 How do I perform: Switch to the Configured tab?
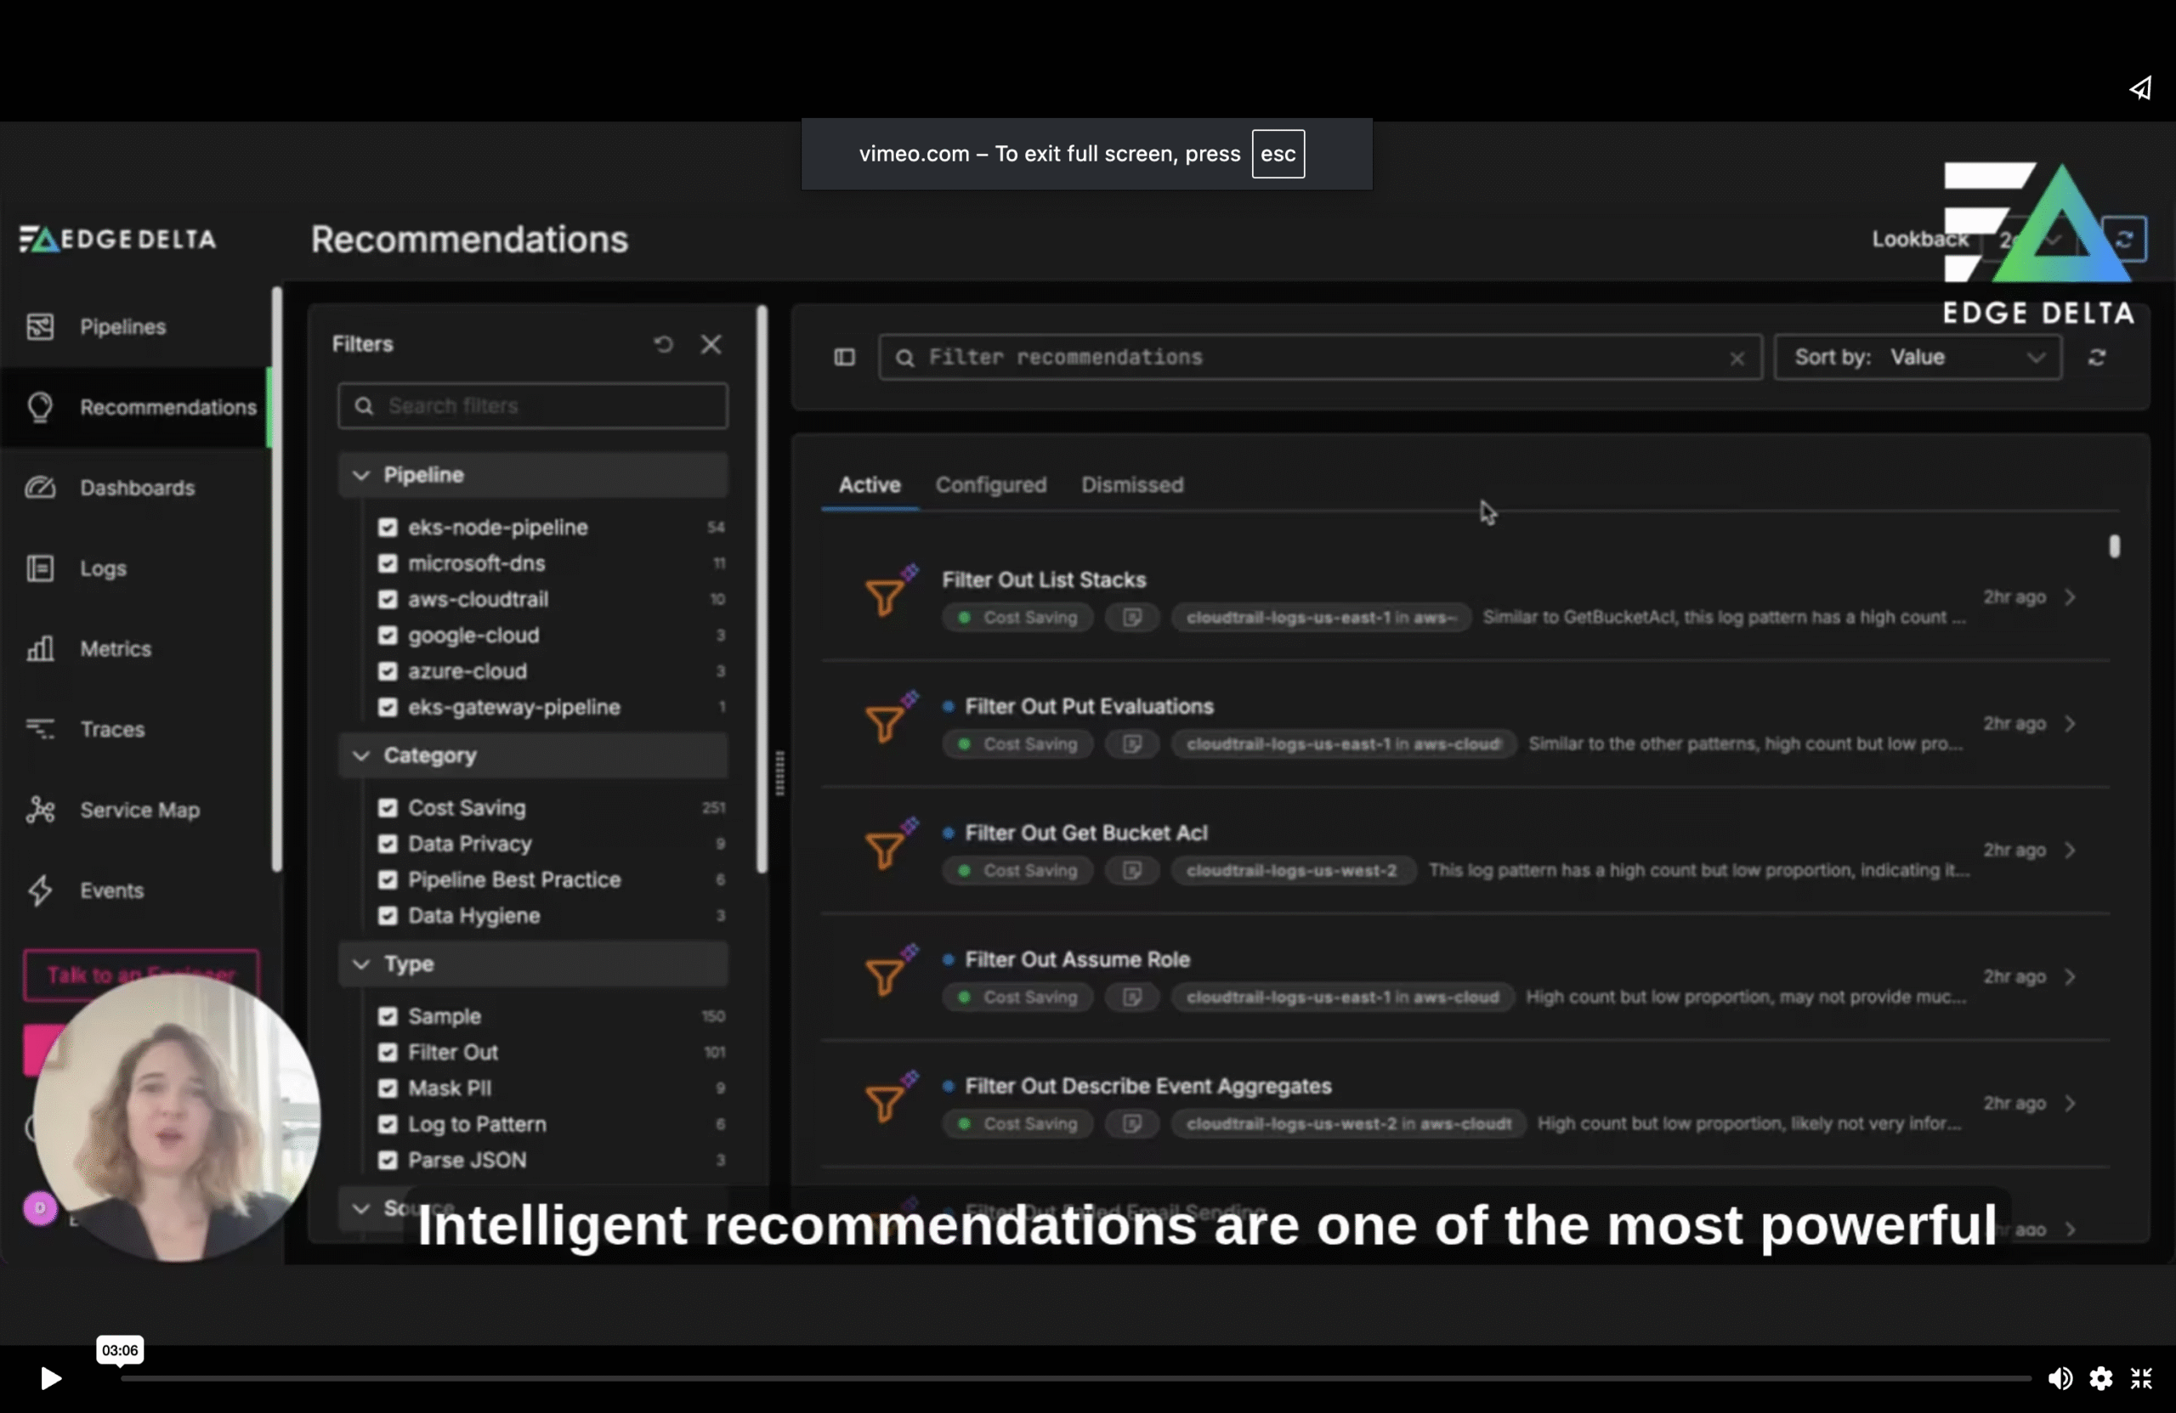991,485
